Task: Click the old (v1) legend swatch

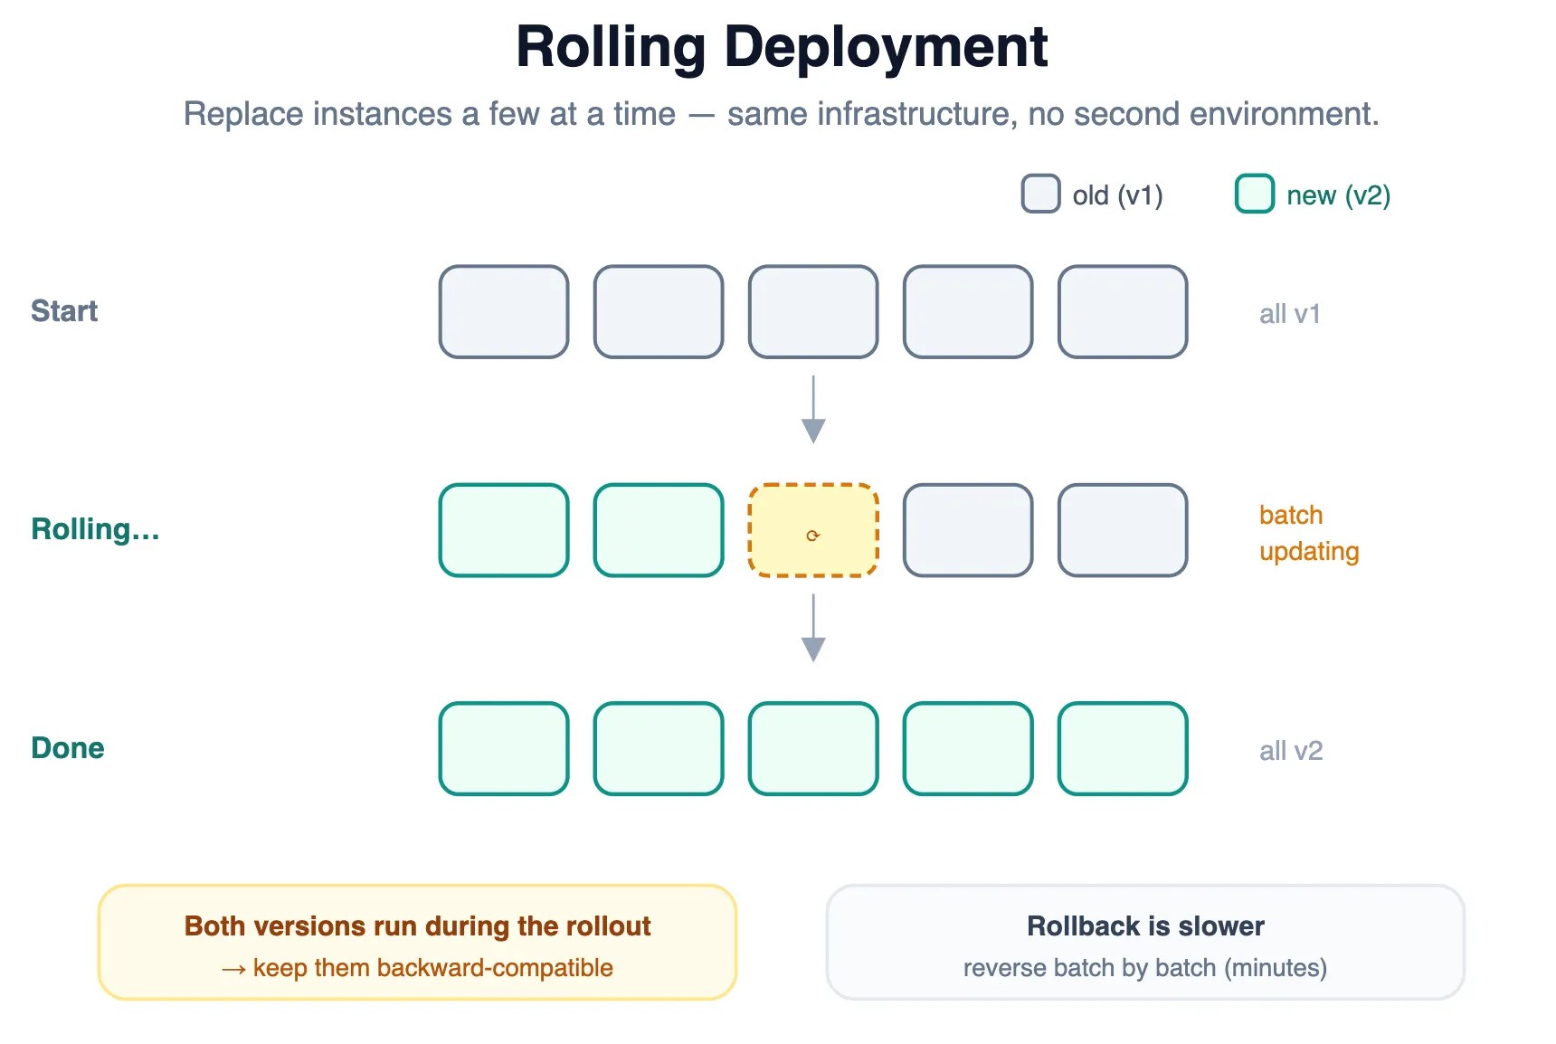Action: click(1040, 194)
